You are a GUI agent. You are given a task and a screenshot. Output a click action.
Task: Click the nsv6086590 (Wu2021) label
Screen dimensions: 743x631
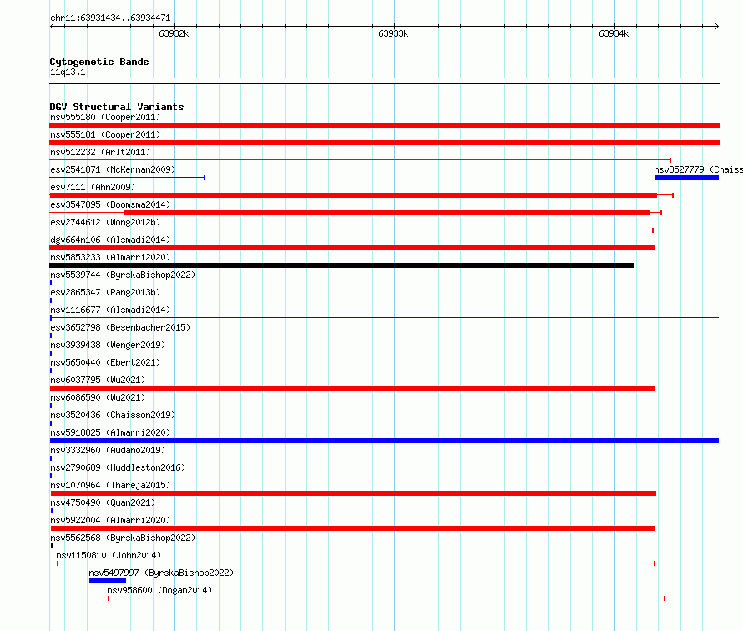[x=98, y=397]
